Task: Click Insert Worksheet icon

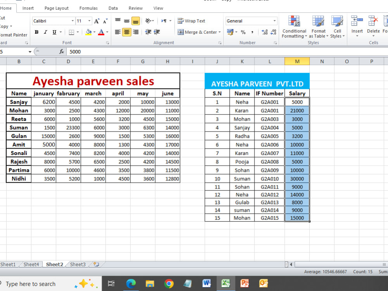Action: 96,265
